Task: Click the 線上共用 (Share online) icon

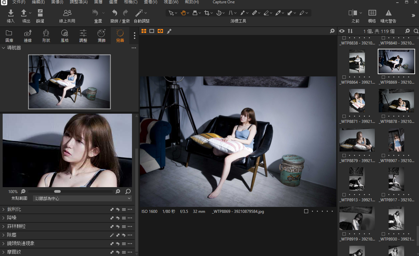Action: coord(67,13)
